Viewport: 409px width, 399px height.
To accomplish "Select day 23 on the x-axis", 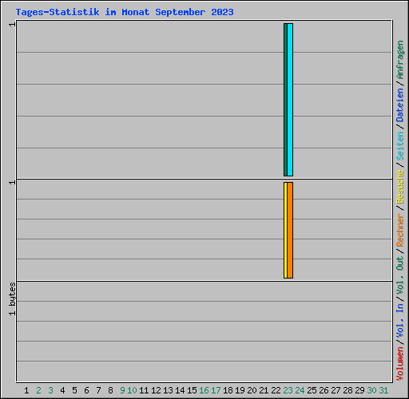I will pyautogui.click(x=288, y=390).
